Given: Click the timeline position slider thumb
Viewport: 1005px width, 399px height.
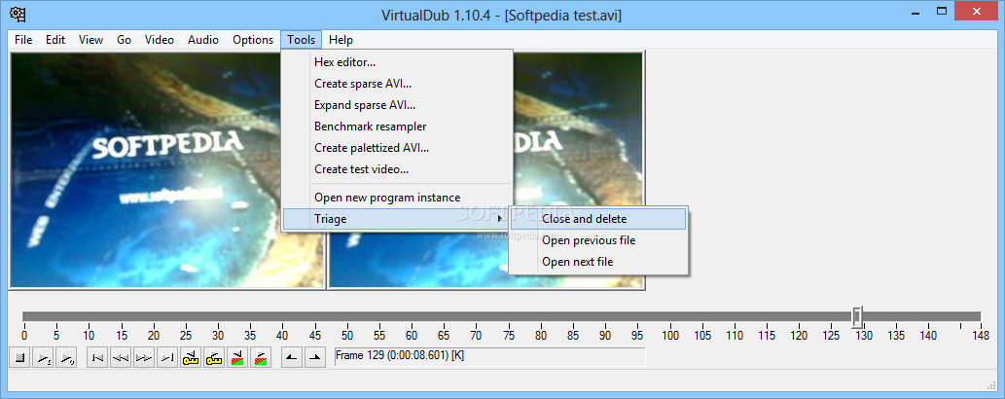Looking at the screenshot, I should pyautogui.click(x=857, y=316).
